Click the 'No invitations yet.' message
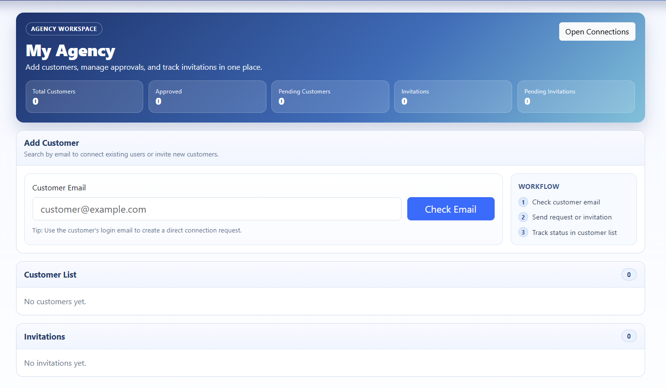The image size is (666, 388). click(55, 363)
